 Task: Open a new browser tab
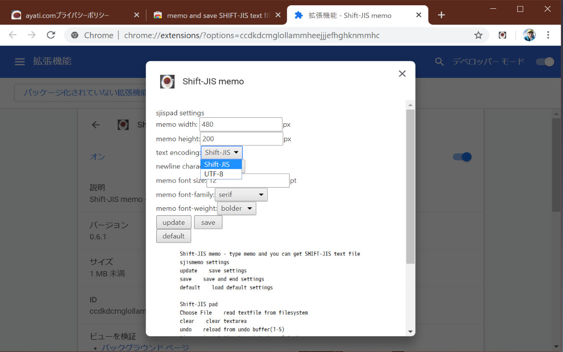pos(442,15)
